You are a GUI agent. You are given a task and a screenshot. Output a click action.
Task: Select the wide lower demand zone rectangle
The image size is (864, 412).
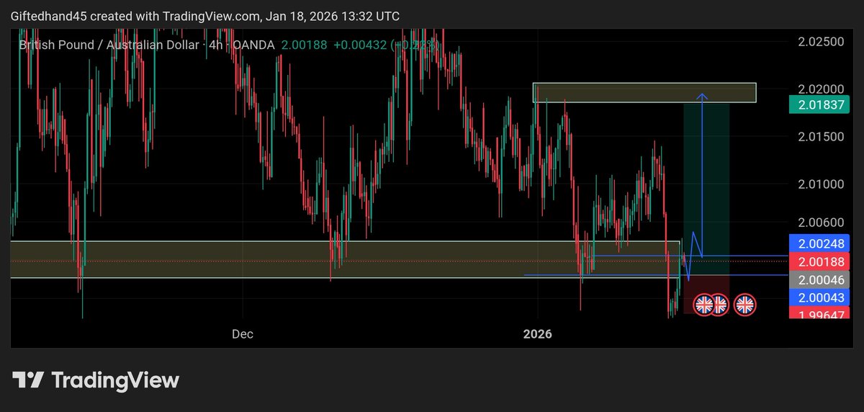point(345,259)
